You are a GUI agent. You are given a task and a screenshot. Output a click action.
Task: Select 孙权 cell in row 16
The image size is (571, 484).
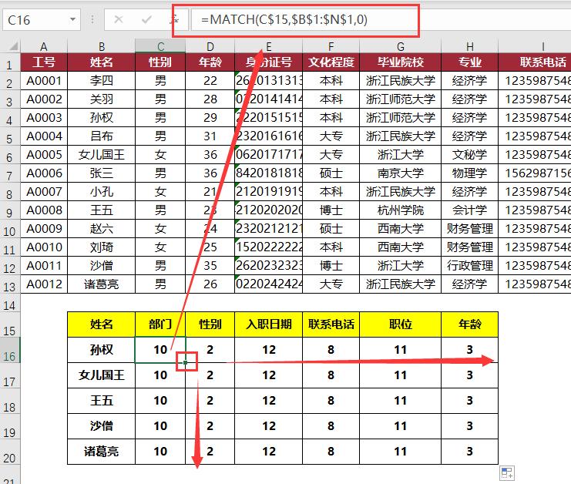click(101, 350)
